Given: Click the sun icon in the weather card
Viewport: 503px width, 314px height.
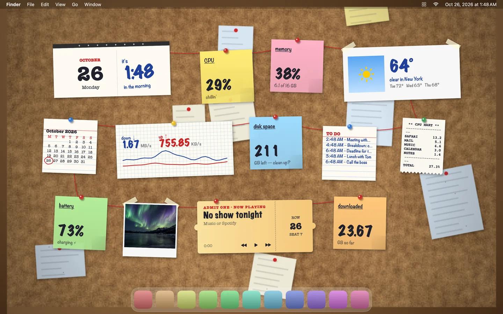Looking at the screenshot, I should pyautogui.click(x=366, y=74).
